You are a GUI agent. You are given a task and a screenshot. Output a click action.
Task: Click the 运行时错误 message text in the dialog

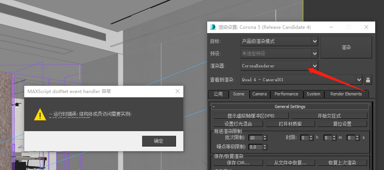point(91,114)
